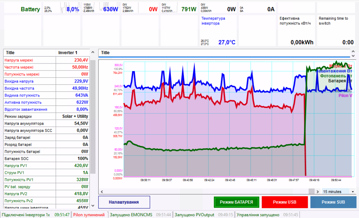Activate the red Режим USB button
359x218 pixels.
pyautogui.click(x=285, y=202)
